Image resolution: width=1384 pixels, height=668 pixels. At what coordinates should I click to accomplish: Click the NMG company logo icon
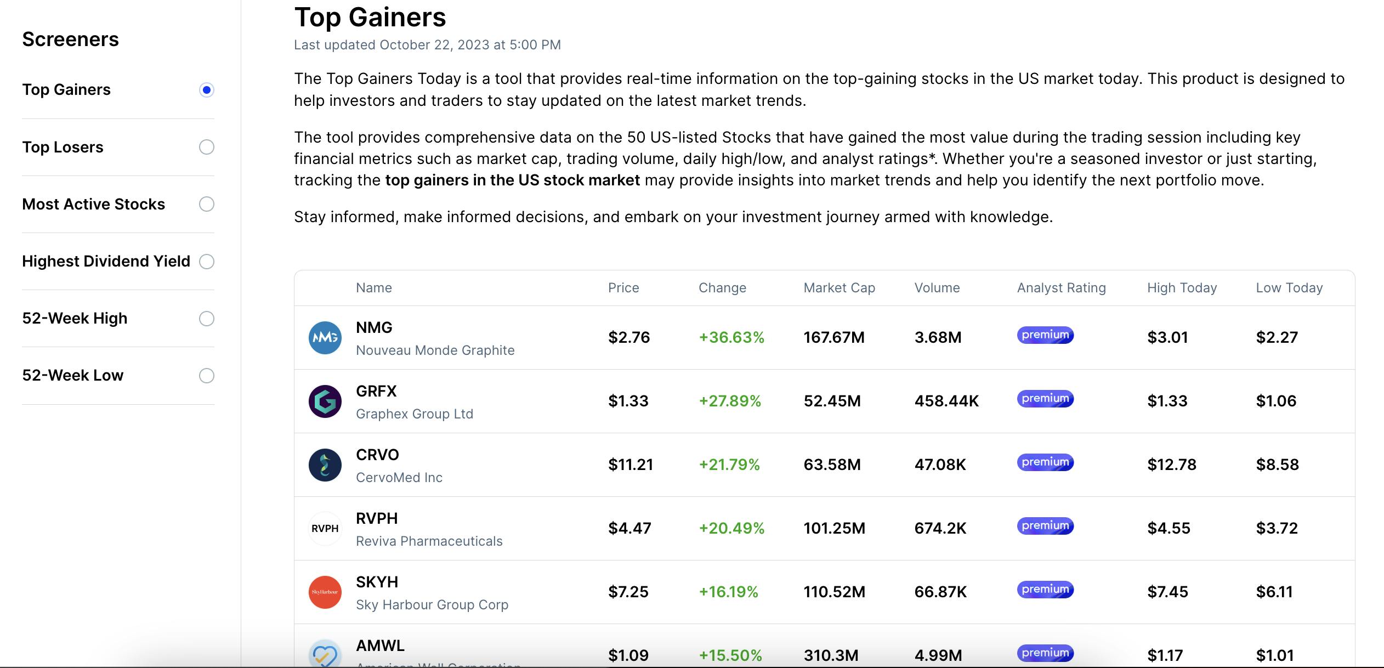pyautogui.click(x=325, y=338)
